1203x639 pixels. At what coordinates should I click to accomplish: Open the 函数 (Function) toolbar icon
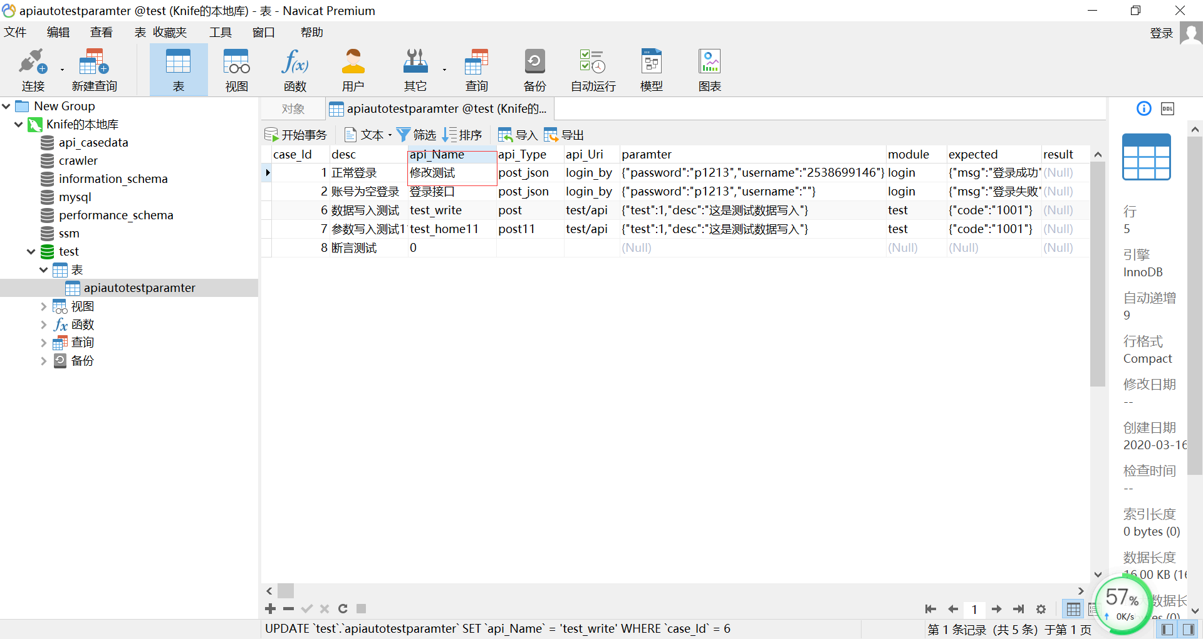294,70
